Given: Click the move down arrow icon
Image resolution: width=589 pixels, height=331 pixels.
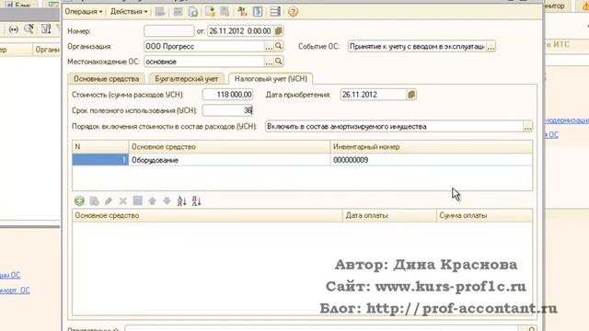Looking at the screenshot, I should [167, 201].
